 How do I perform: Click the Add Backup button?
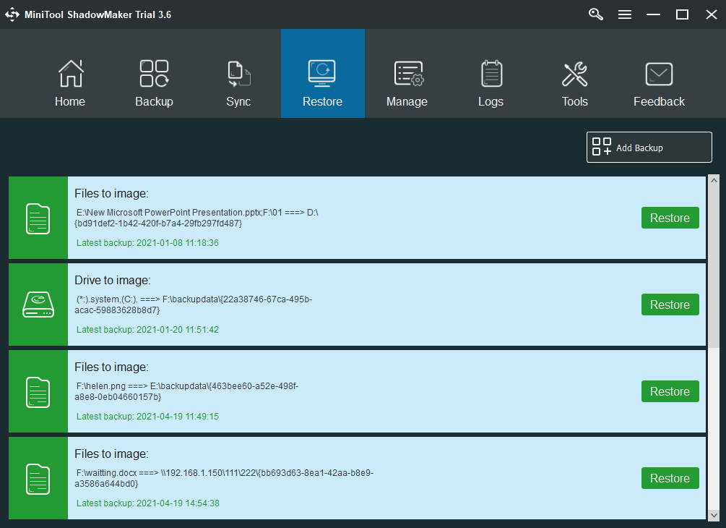click(649, 148)
